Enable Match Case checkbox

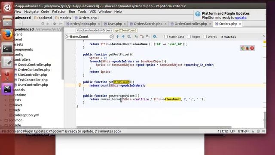pyautogui.click(x=165, y=37)
